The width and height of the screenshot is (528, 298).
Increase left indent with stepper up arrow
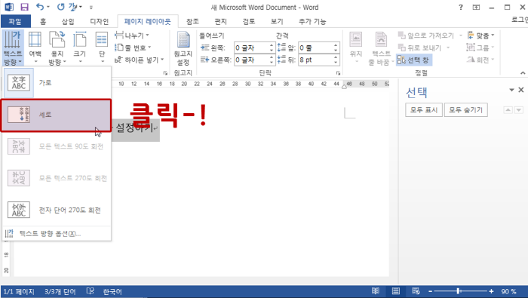coord(272,45)
